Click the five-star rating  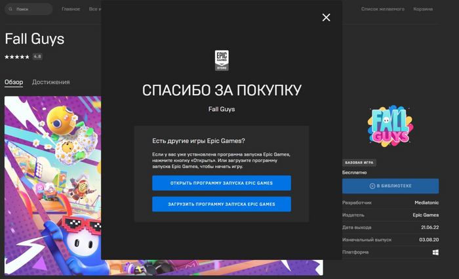tap(17, 57)
